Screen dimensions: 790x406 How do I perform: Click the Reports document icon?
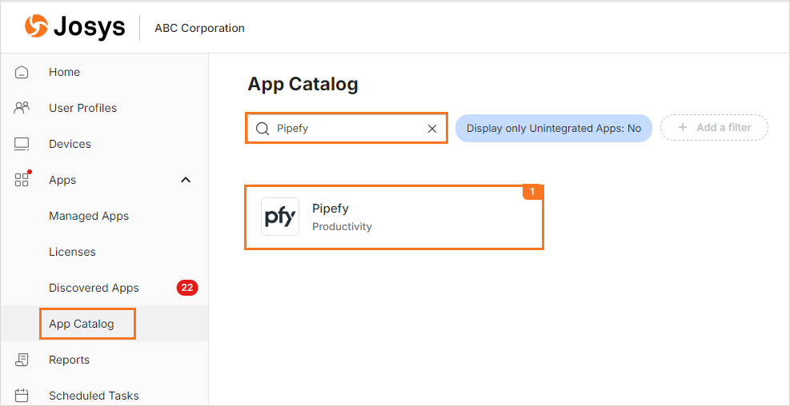coord(22,360)
